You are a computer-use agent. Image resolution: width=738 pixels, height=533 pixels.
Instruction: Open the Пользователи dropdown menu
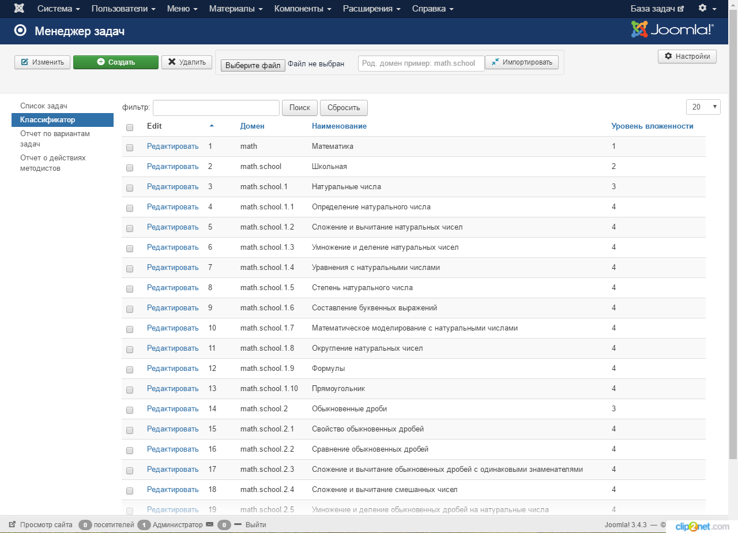coord(123,9)
